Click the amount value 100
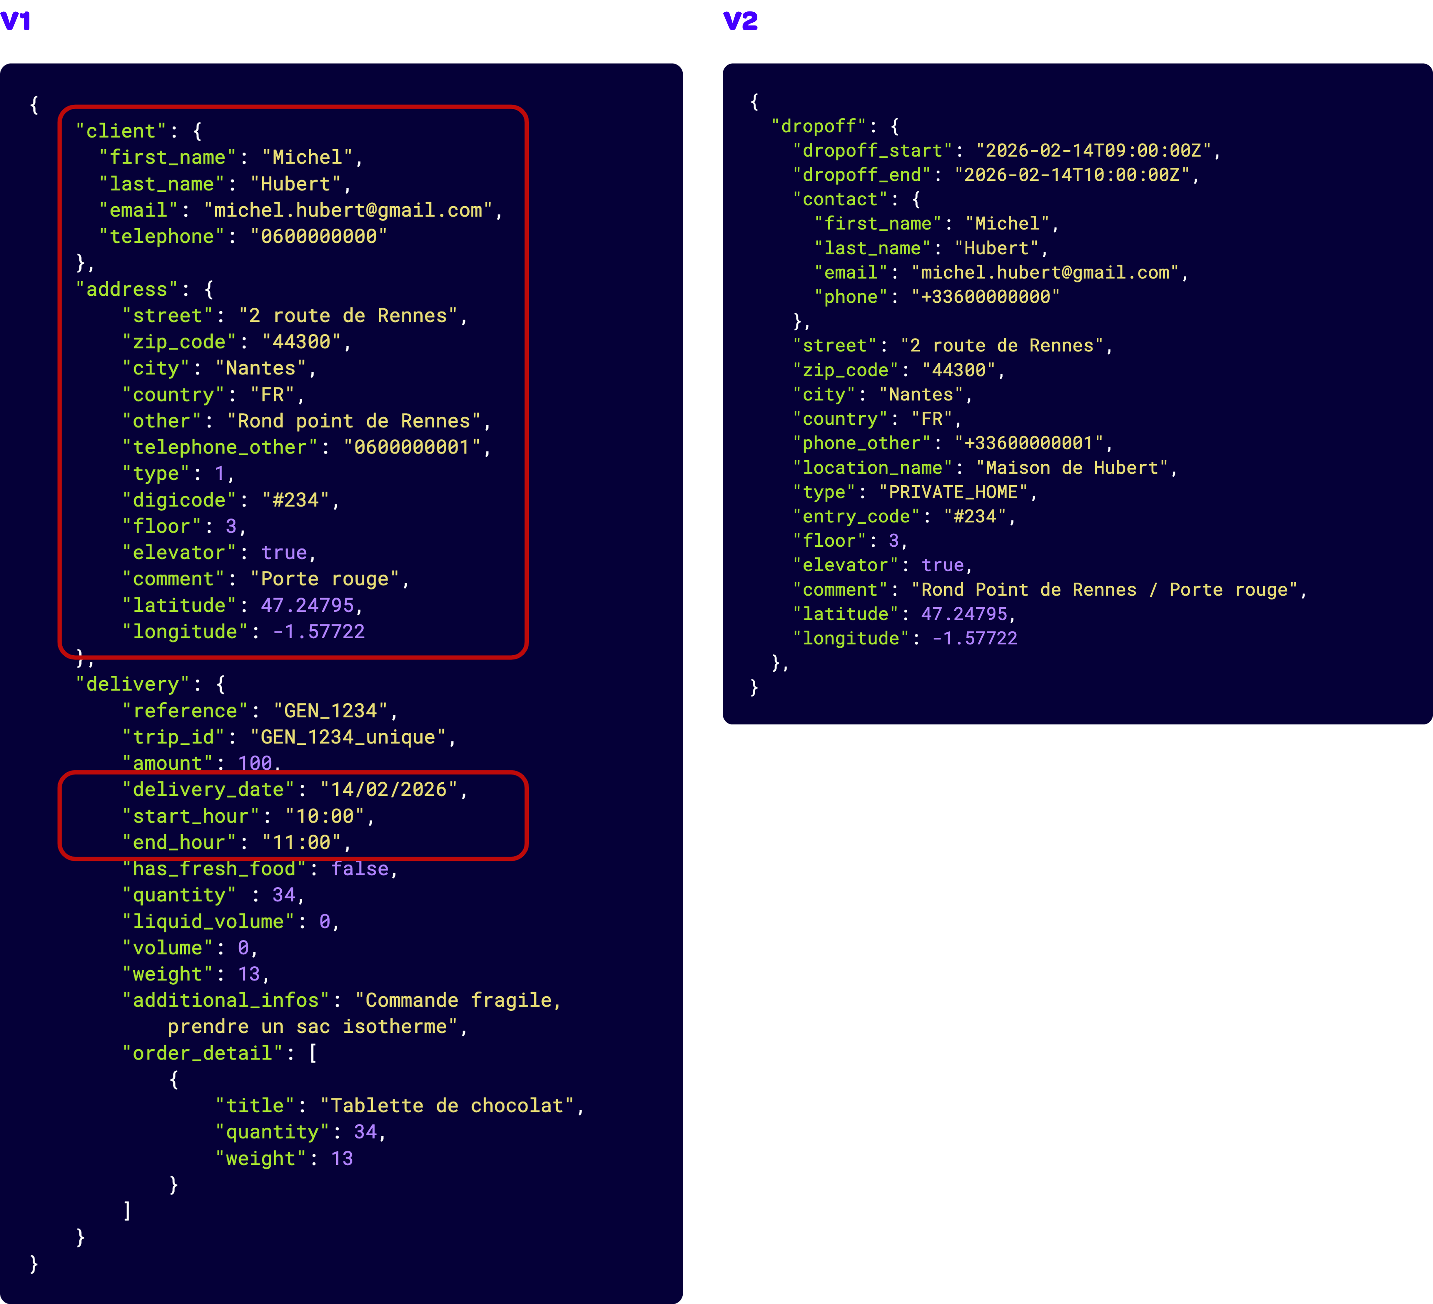This screenshot has height=1304, width=1433. click(x=255, y=764)
